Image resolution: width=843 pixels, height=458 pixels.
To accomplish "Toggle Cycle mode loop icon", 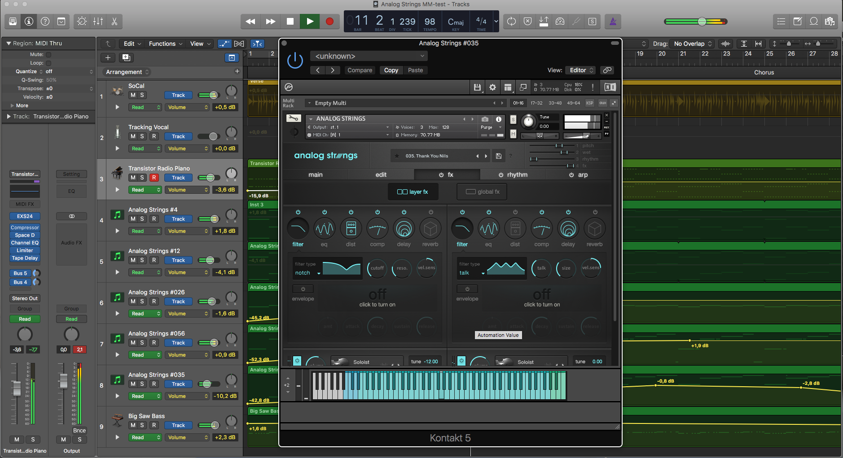I will [511, 21].
